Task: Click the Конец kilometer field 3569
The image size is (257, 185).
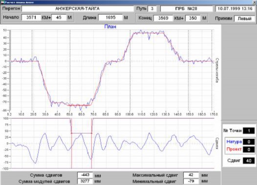Action: (x=163, y=18)
